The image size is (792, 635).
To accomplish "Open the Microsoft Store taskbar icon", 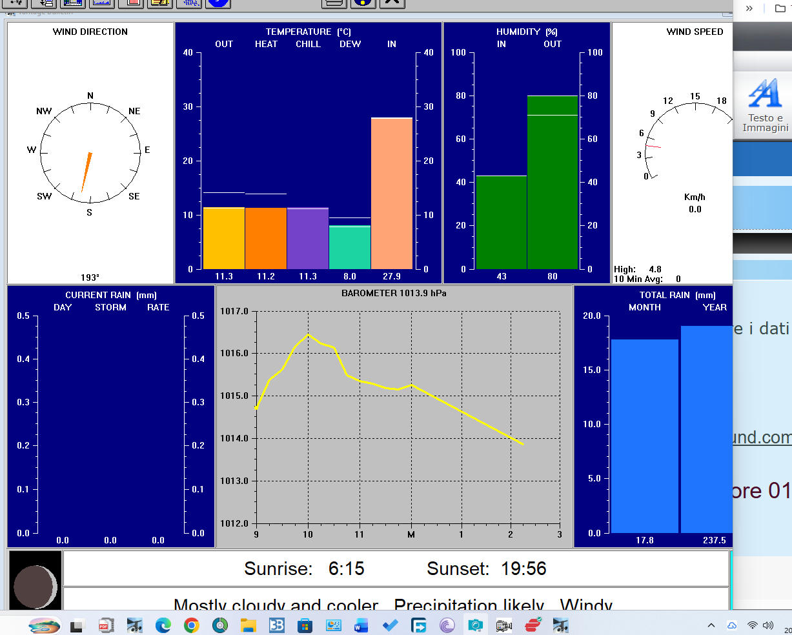I will 305,625.
